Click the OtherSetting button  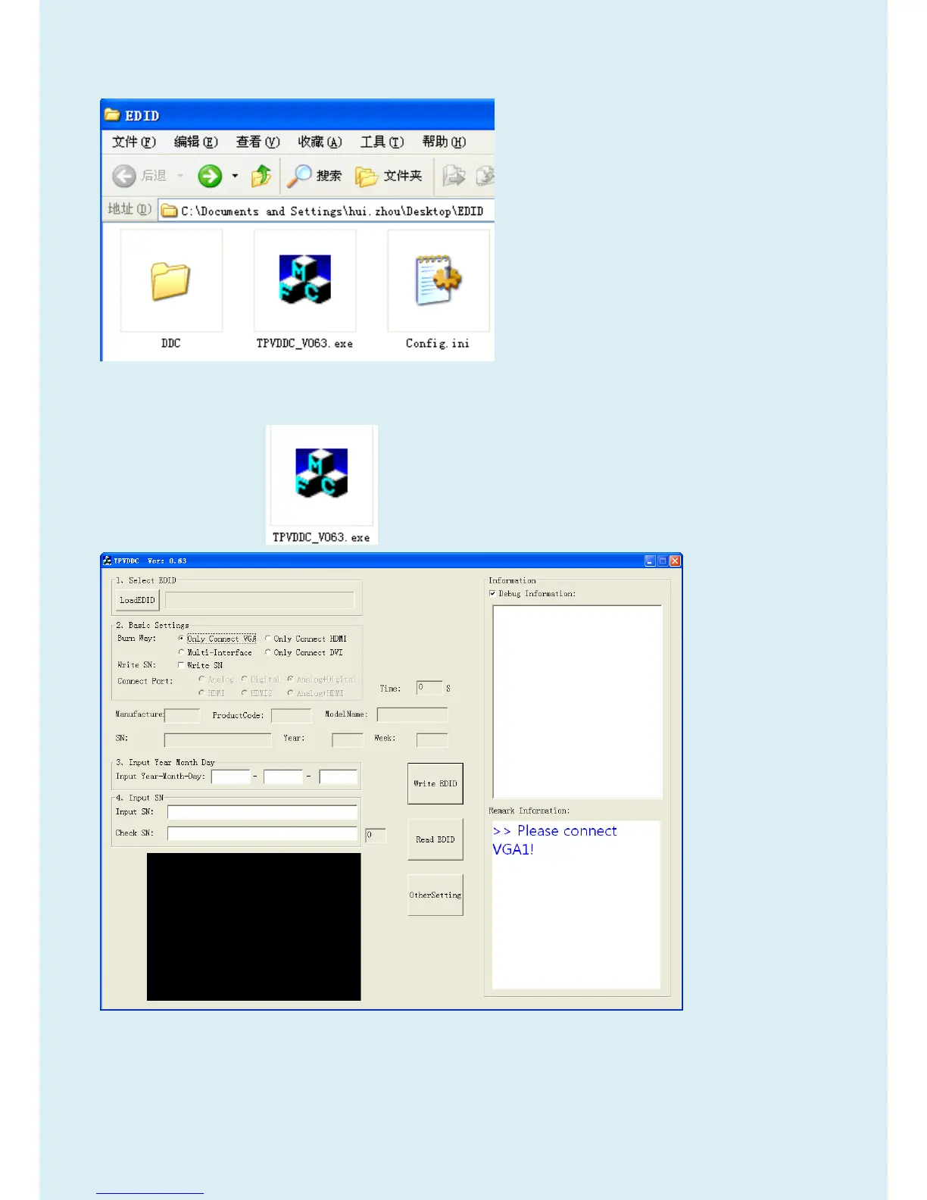point(435,895)
